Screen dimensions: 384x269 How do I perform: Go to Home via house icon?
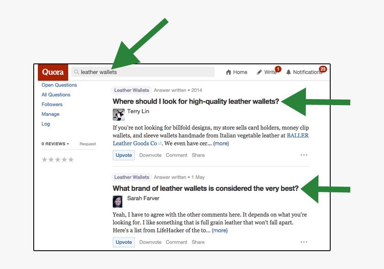[229, 72]
